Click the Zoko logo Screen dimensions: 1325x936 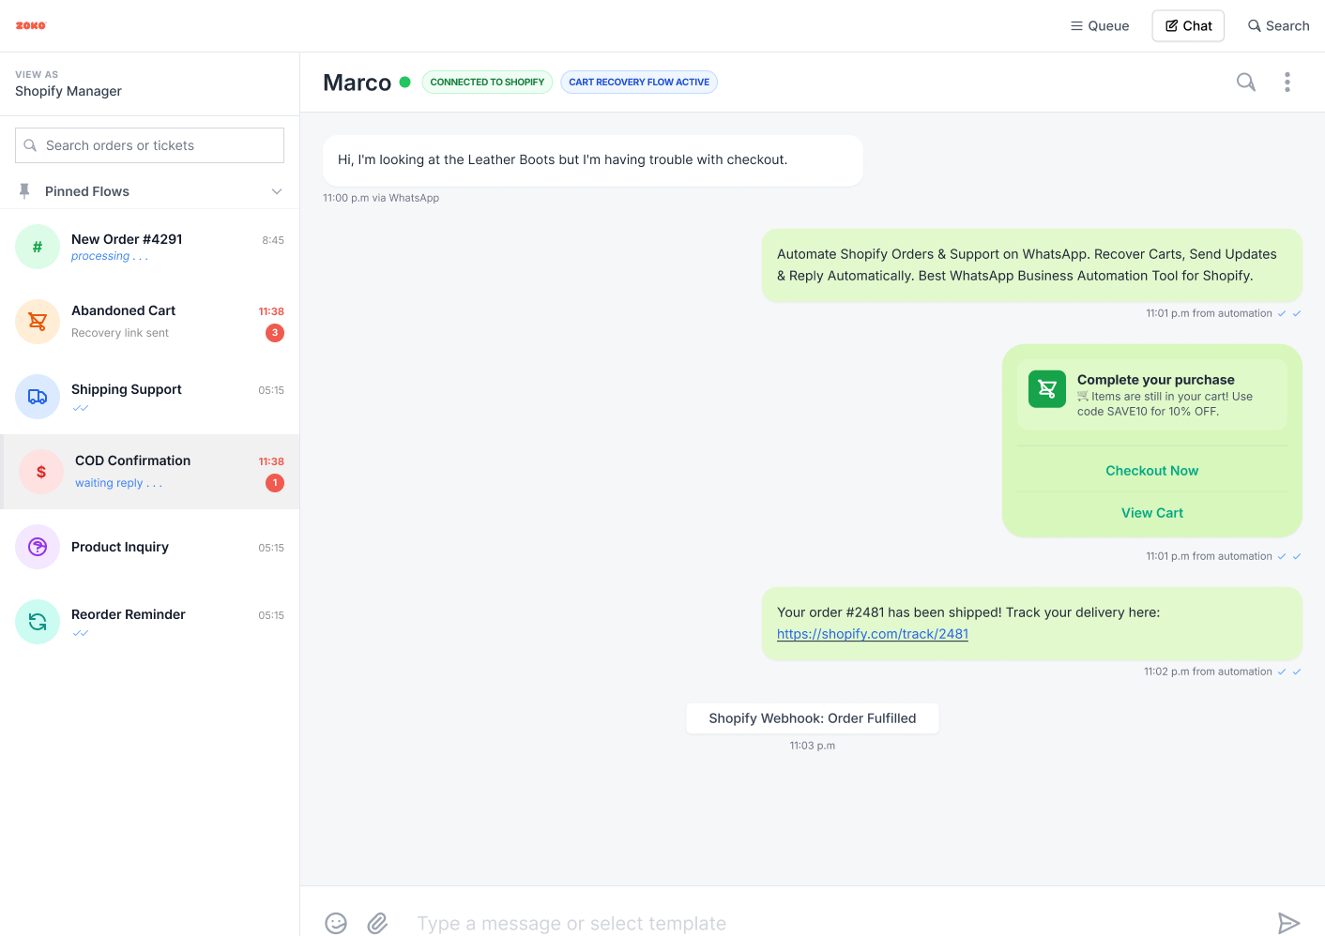31,25
